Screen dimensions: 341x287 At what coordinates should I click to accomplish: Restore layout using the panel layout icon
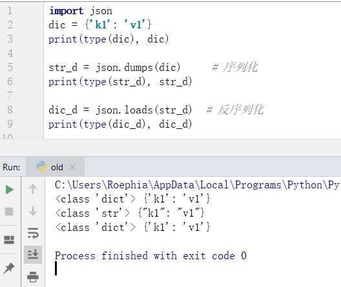pyautogui.click(x=9, y=240)
